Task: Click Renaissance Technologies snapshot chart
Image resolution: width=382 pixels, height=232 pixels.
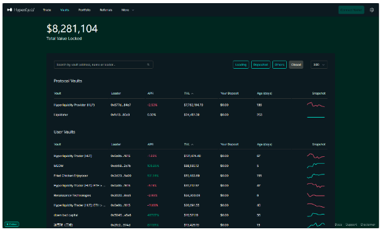Action: pos(316,195)
